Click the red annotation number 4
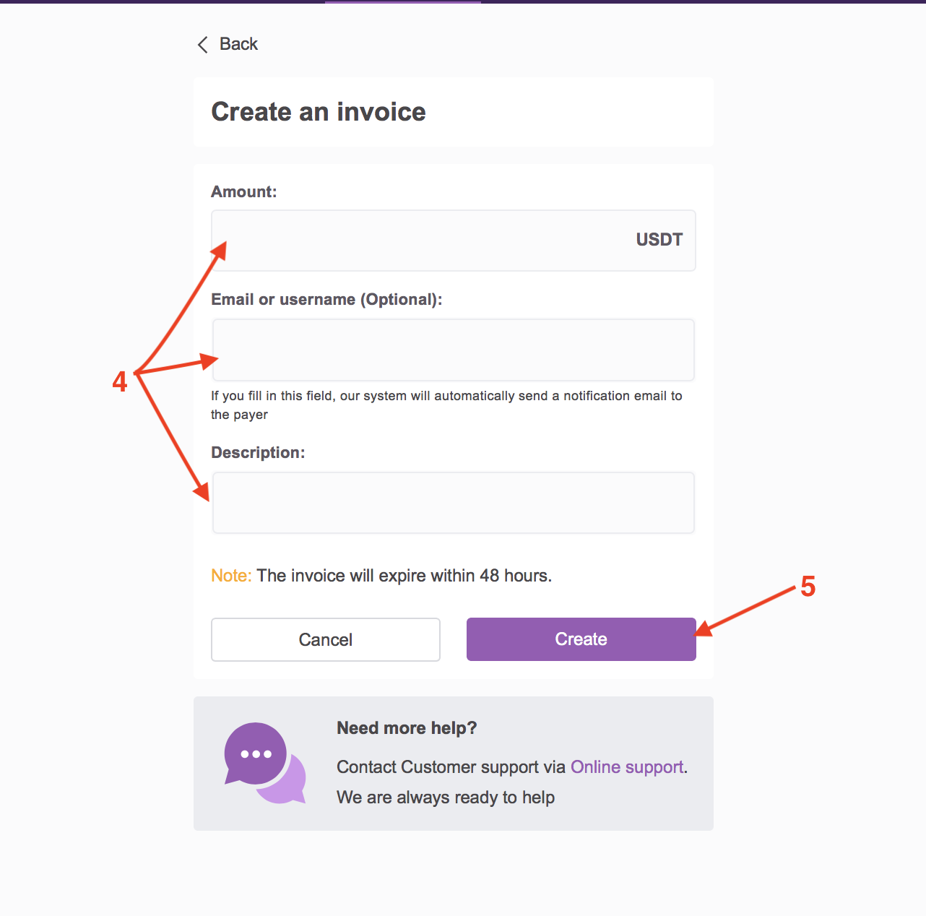 click(120, 381)
